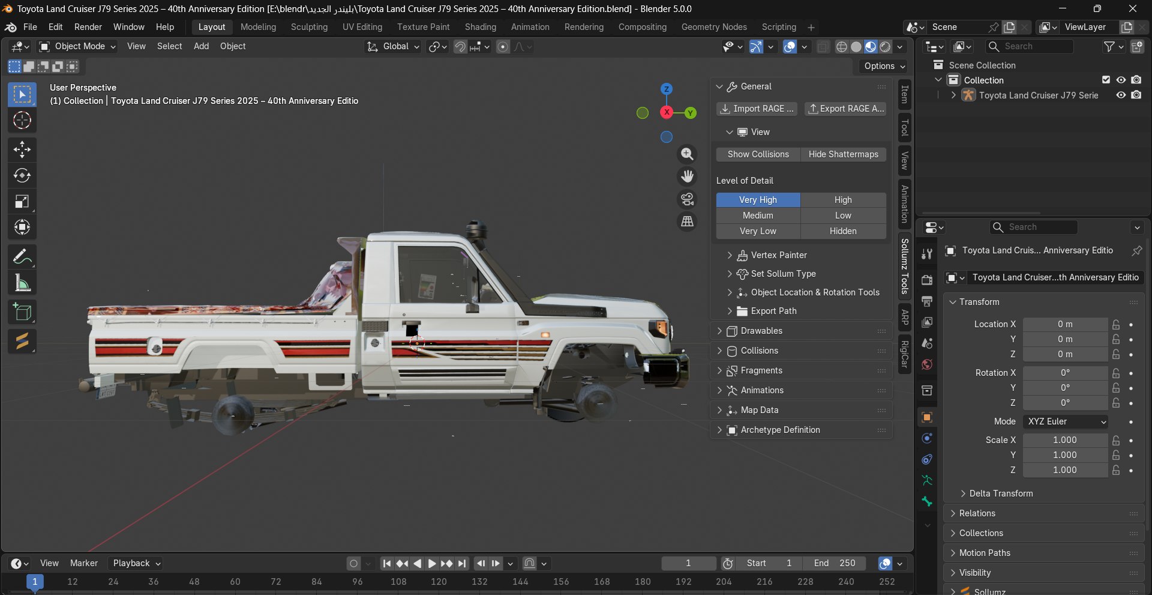Hide Collection in viewport via eye icon
The width and height of the screenshot is (1152, 595).
(x=1121, y=80)
